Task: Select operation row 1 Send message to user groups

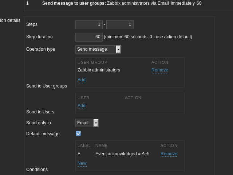Action: point(118,3)
